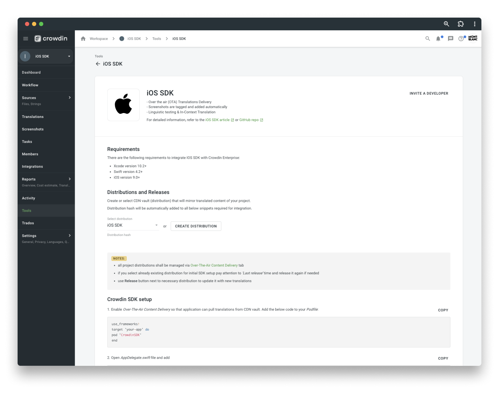Open Integrations in the sidebar
Screen dimensions: 499x394
coord(46,167)
